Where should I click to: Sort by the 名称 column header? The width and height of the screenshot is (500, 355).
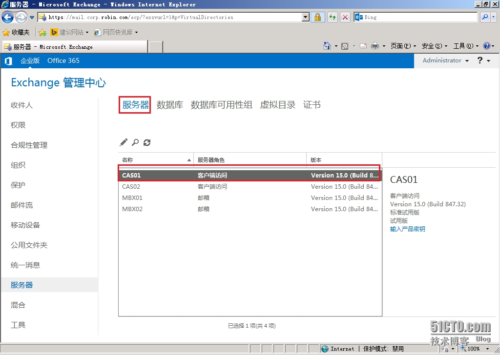[156, 160]
